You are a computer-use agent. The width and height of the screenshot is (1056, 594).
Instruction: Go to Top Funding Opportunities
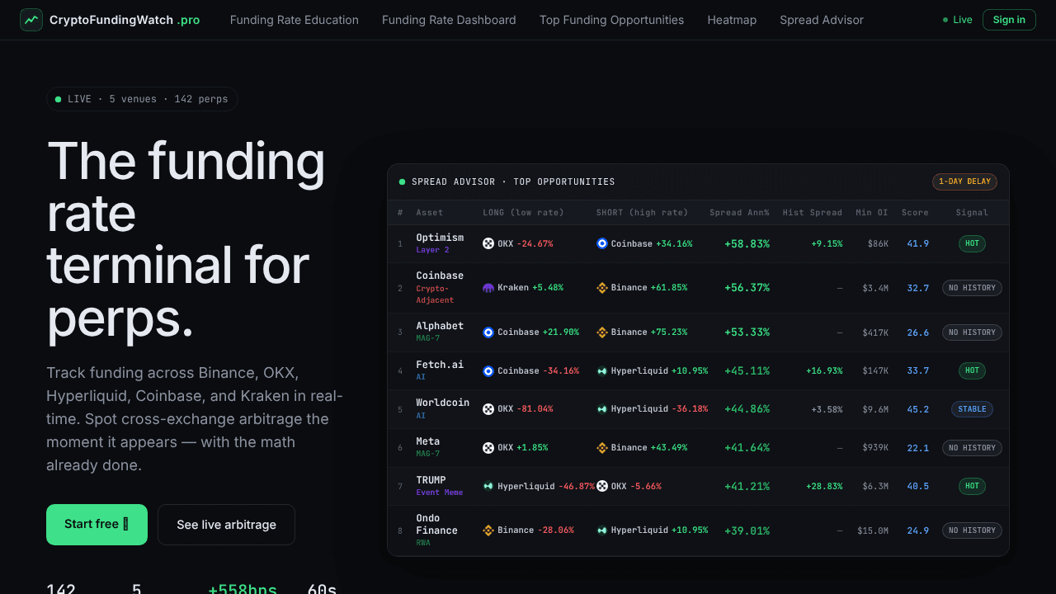click(x=611, y=20)
